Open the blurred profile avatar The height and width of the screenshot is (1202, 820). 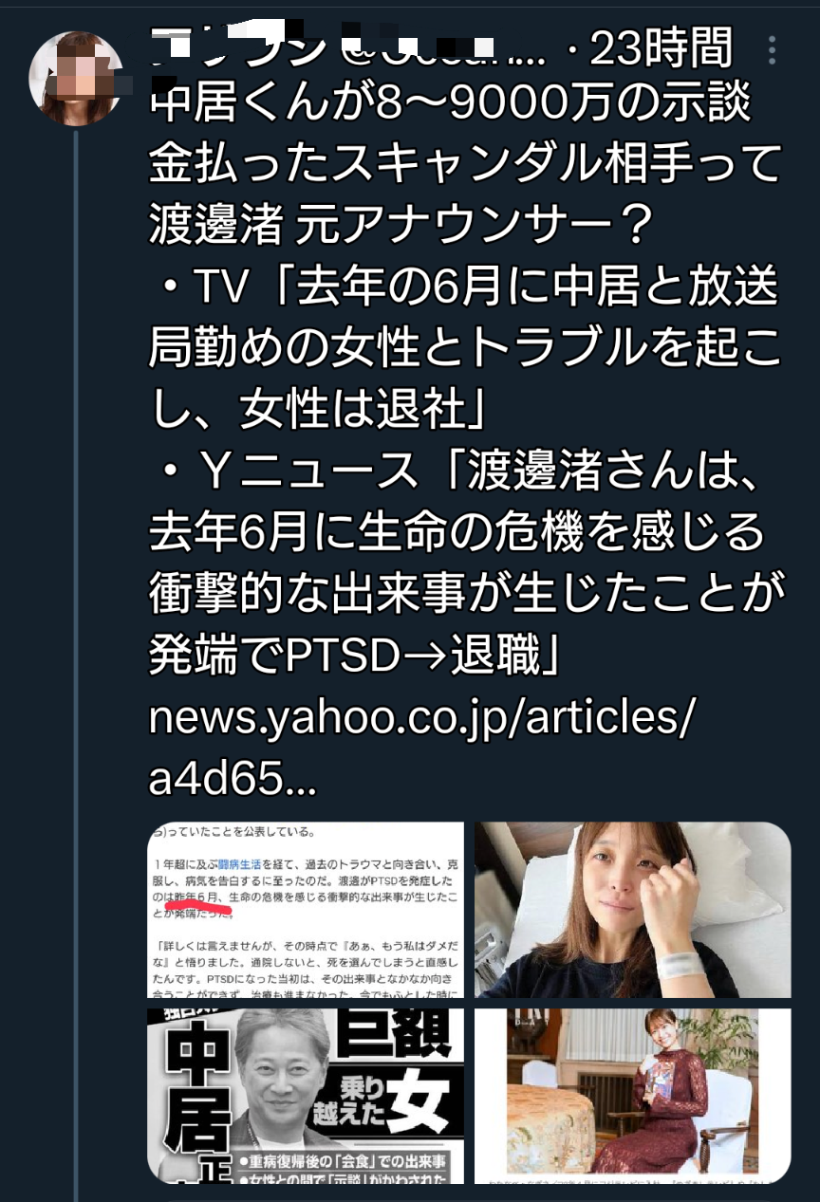point(75,80)
